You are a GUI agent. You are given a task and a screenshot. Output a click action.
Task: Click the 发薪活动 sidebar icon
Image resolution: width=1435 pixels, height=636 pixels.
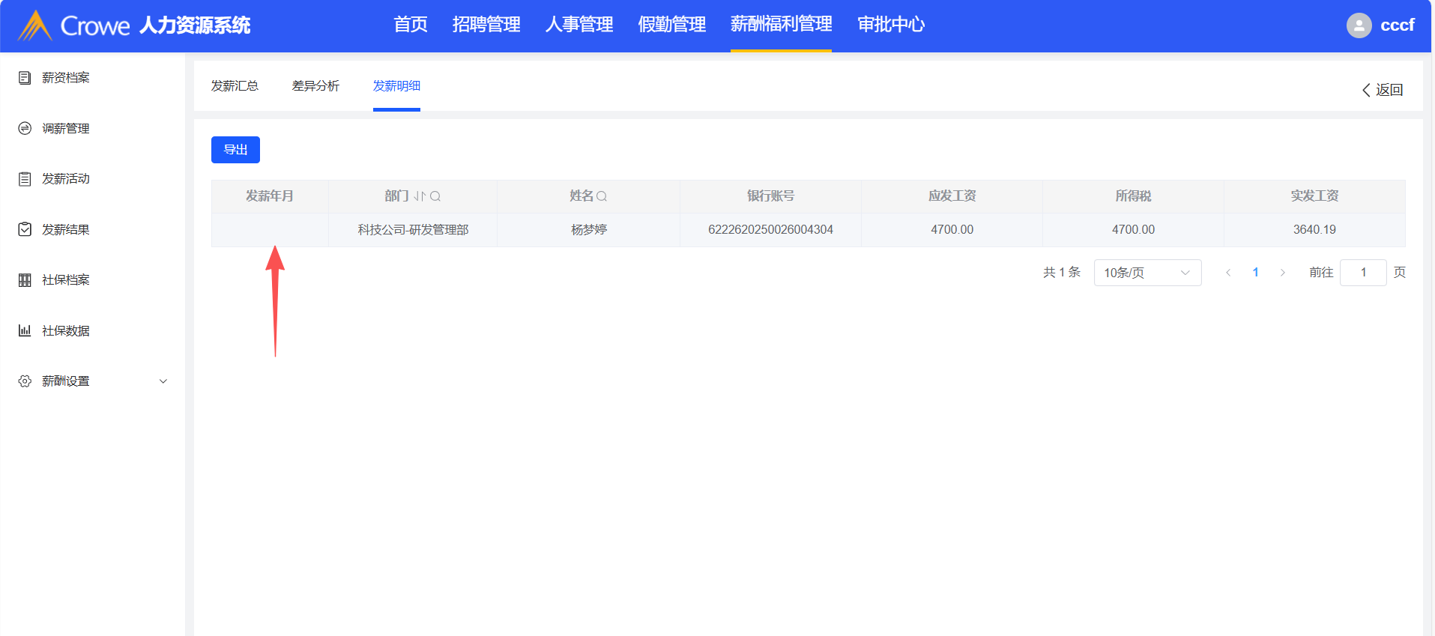click(25, 179)
